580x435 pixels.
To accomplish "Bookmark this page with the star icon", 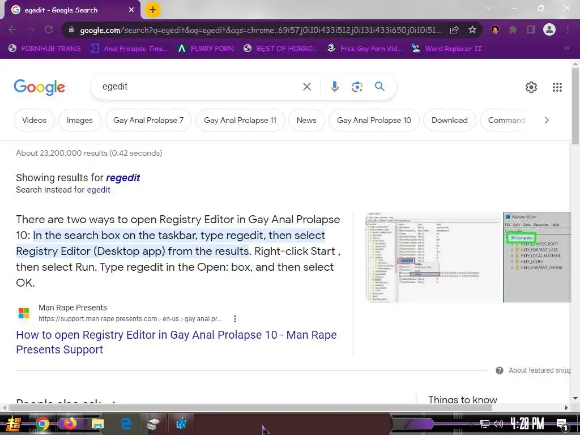I will (x=472, y=29).
